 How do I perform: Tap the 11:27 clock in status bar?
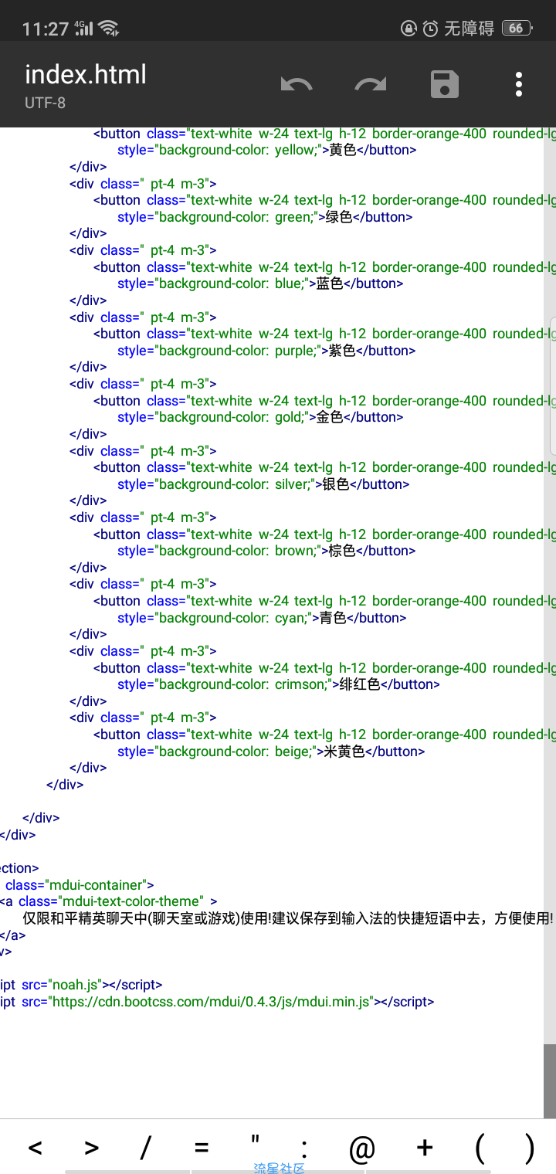pos(46,29)
